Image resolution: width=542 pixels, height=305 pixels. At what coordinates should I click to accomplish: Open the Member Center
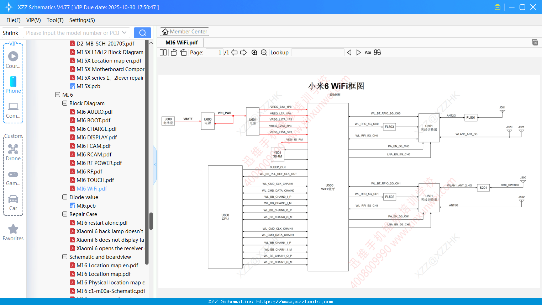(x=184, y=31)
